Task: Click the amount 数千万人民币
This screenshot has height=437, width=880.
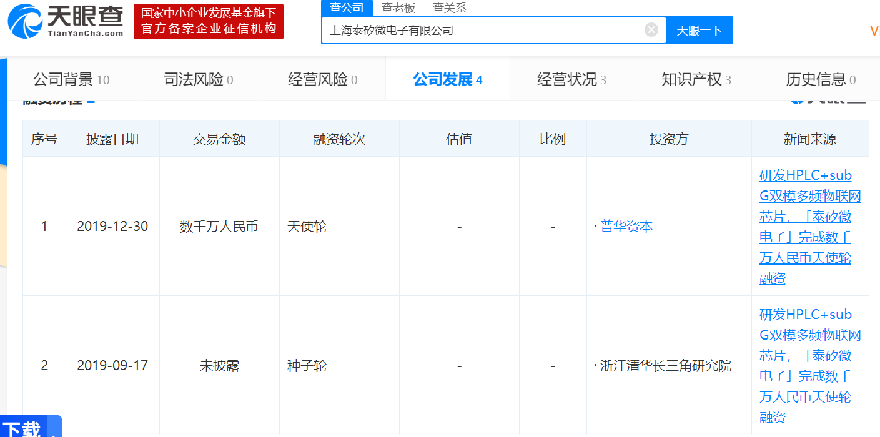Action: point(219,227)
